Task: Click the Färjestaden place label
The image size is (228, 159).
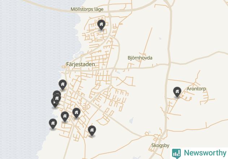Action: 81,64
